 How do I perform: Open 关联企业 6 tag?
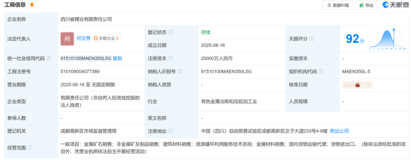coord(106,39)
